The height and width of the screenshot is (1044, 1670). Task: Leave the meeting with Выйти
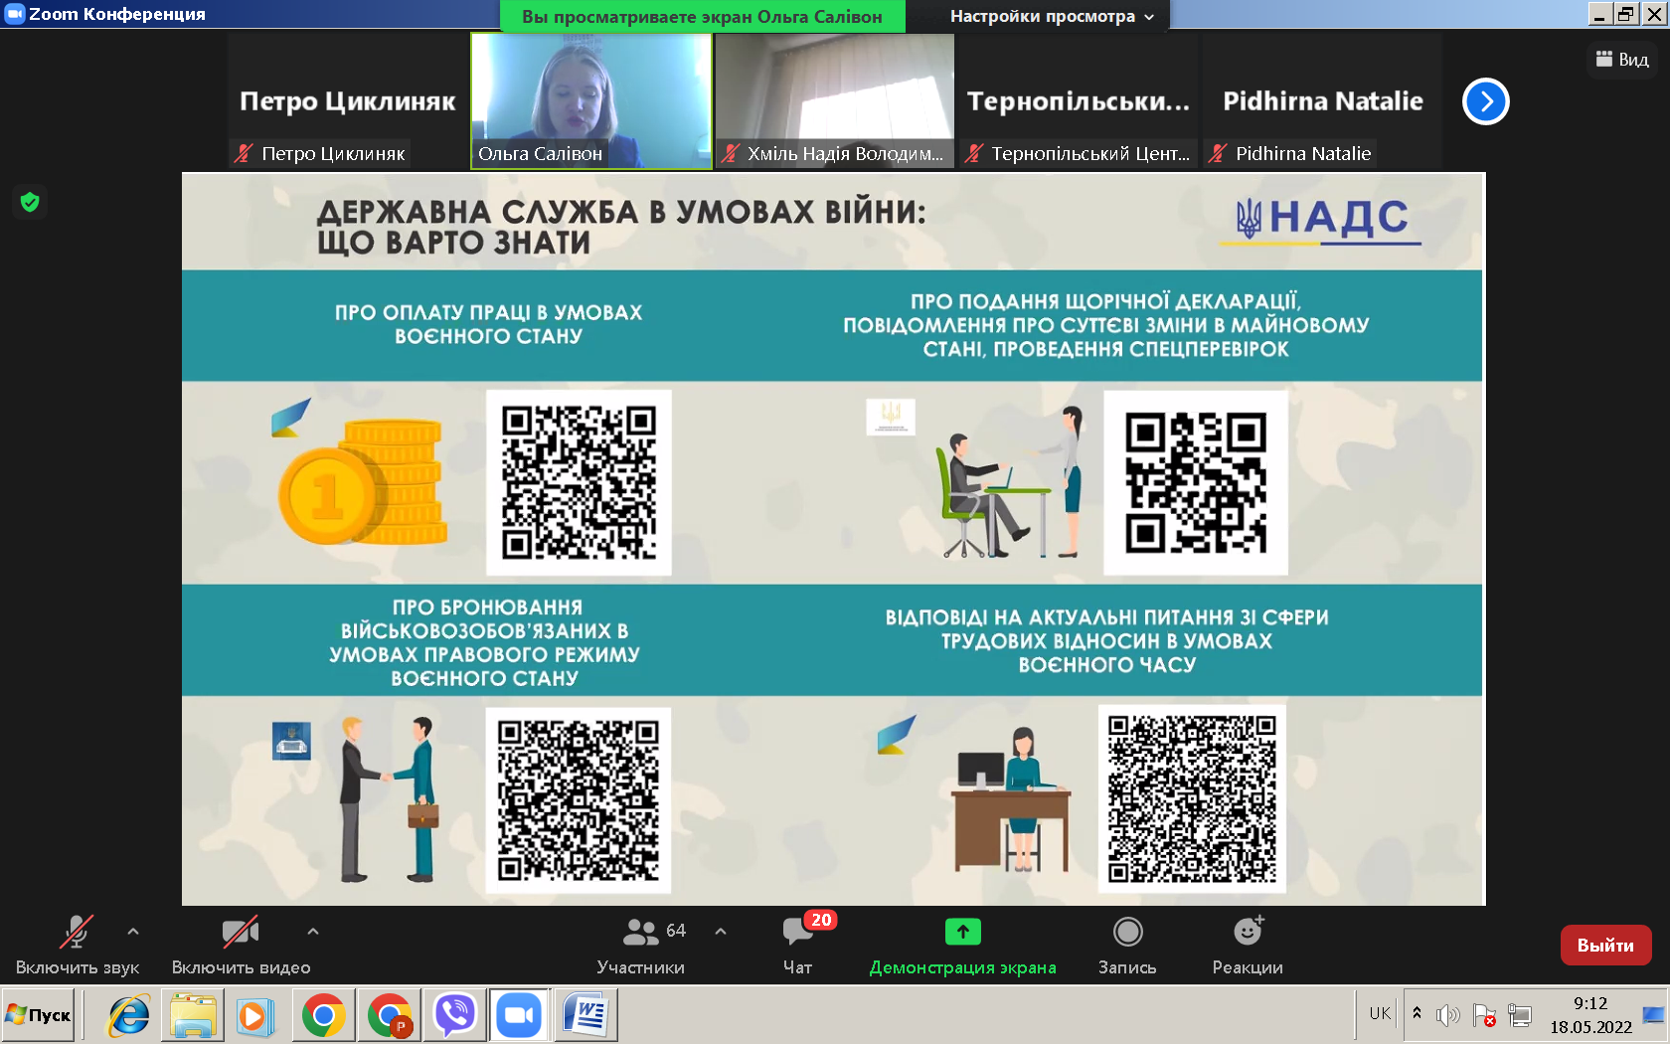tap(1605, 945)
